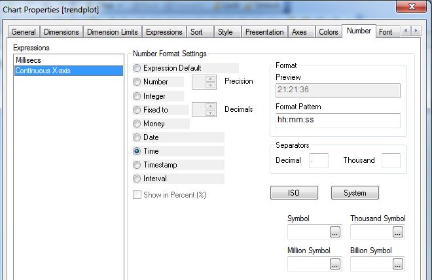Open Thousand Symbol ellipsis browse button
Screen dimensions: 432x280
[398, 232]
